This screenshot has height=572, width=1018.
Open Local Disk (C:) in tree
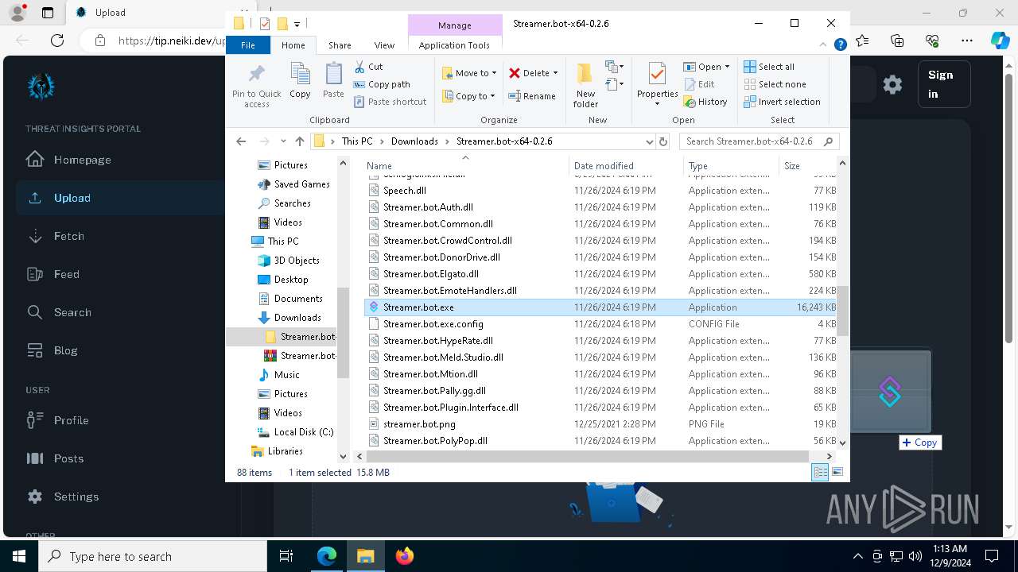(303, 432)
